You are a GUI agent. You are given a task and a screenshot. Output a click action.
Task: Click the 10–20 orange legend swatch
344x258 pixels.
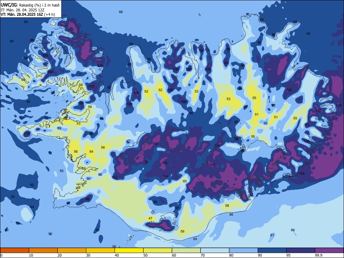tap(43, 250)
